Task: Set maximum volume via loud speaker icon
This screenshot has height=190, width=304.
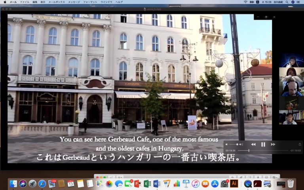Action: click(x=241, y=144)
